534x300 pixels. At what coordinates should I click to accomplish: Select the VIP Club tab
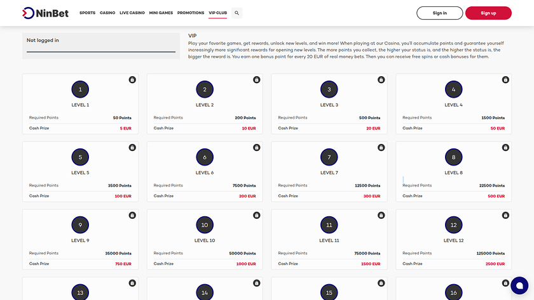[x=217, y=13]
